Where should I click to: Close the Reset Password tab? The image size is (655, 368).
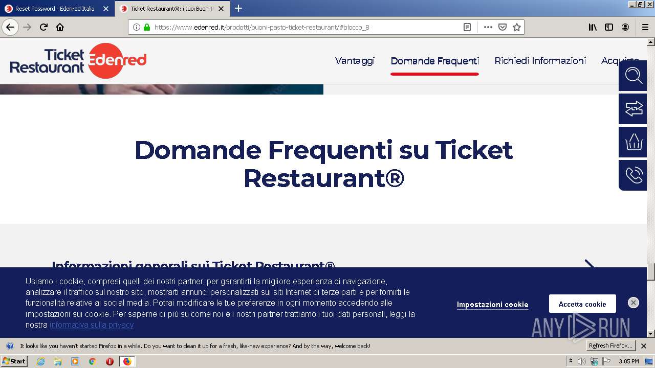point(105,9)
